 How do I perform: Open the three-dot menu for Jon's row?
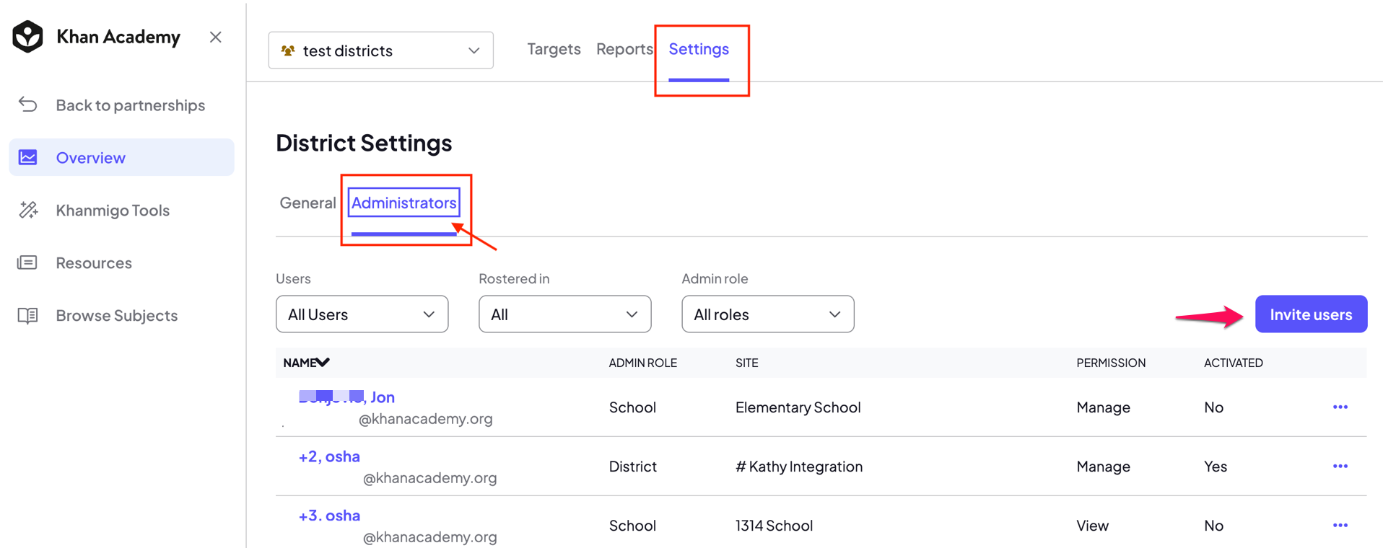(1340, 407)
